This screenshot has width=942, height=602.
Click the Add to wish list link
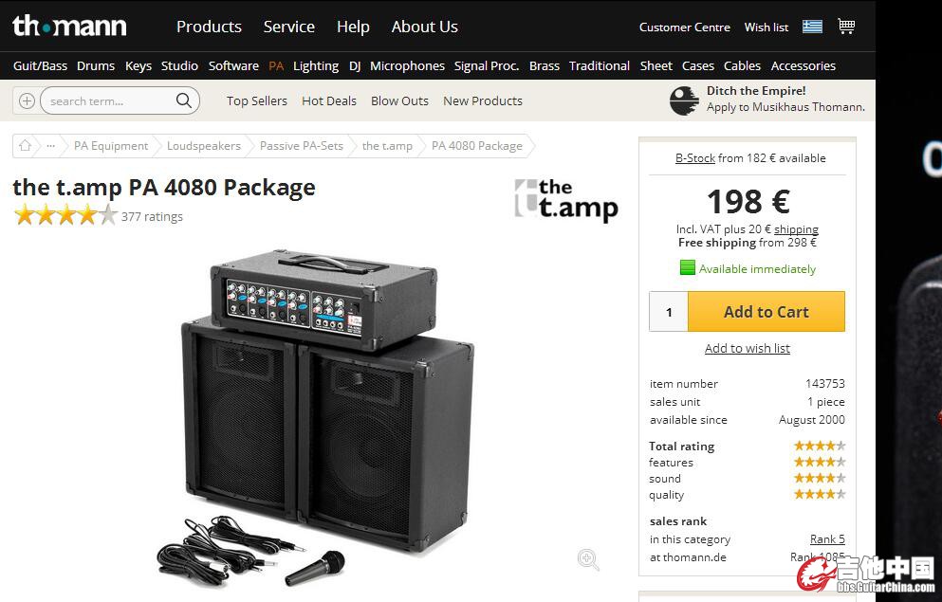click(x=748, y=348)
